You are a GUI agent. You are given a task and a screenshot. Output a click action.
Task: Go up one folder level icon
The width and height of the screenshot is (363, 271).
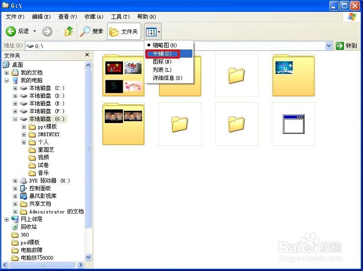click(x=69, y=31)
